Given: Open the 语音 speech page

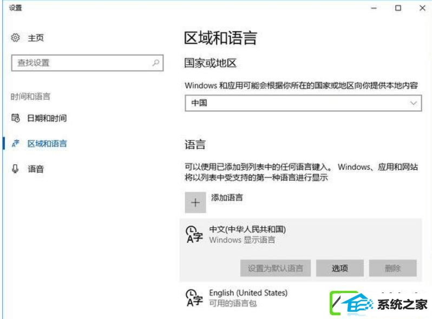Looking at the screenshot, I should (36, 169).
